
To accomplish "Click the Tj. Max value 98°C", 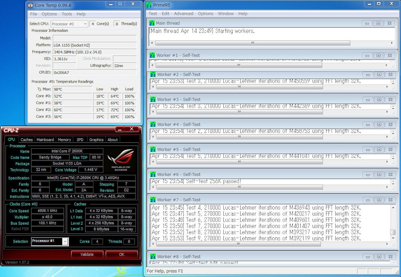I will (73, 90).
